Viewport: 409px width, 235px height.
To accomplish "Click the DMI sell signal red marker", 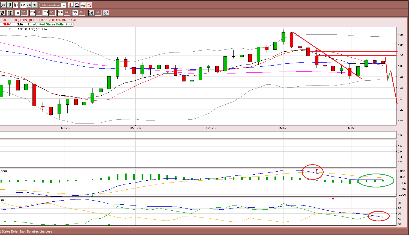I will click(x=333, y=199).
